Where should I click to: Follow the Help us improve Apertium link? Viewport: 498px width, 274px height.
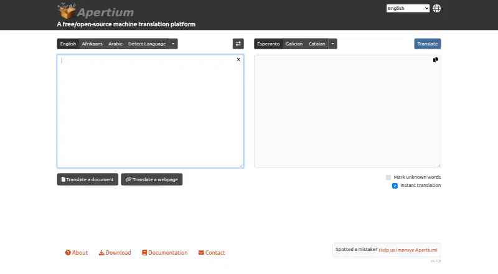[x=408, y=250]
